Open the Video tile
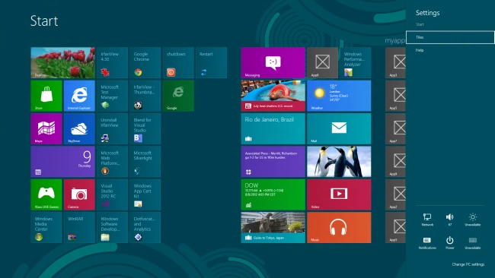495x278 pixels. 339,194
